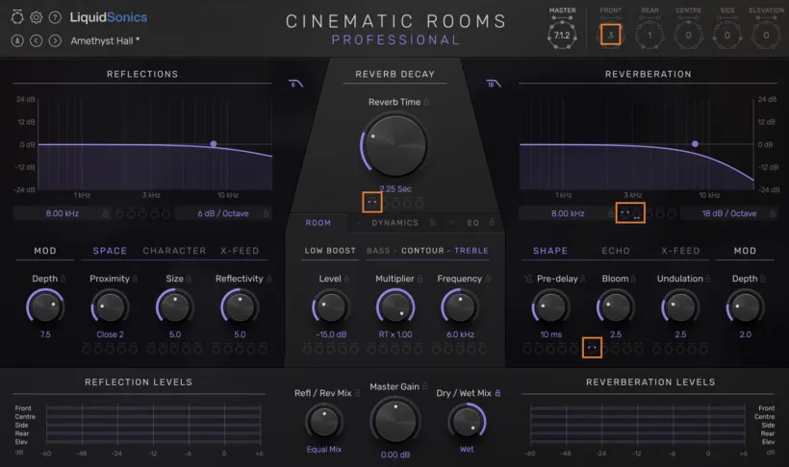Select the TREBLE contour tab

tap(471, 251)
